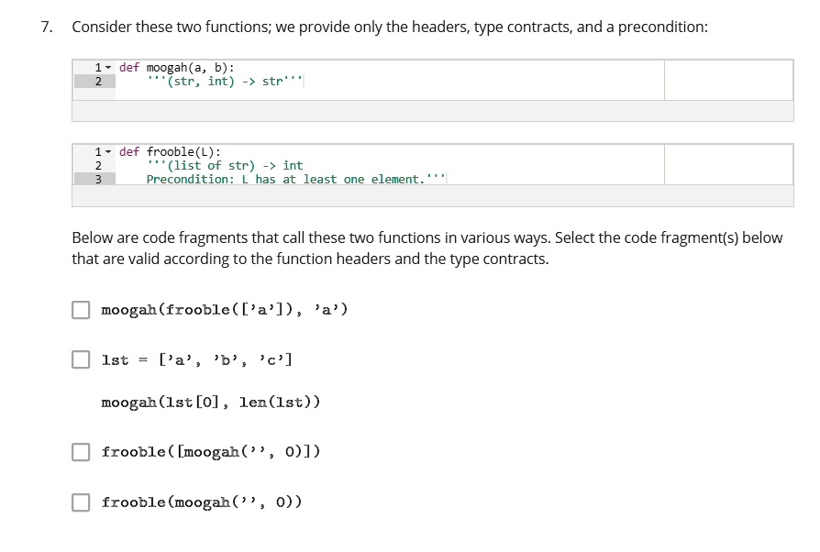Click the 'Below are code fragments' instruction text
820x552 pixels.
tap(427, 248)
